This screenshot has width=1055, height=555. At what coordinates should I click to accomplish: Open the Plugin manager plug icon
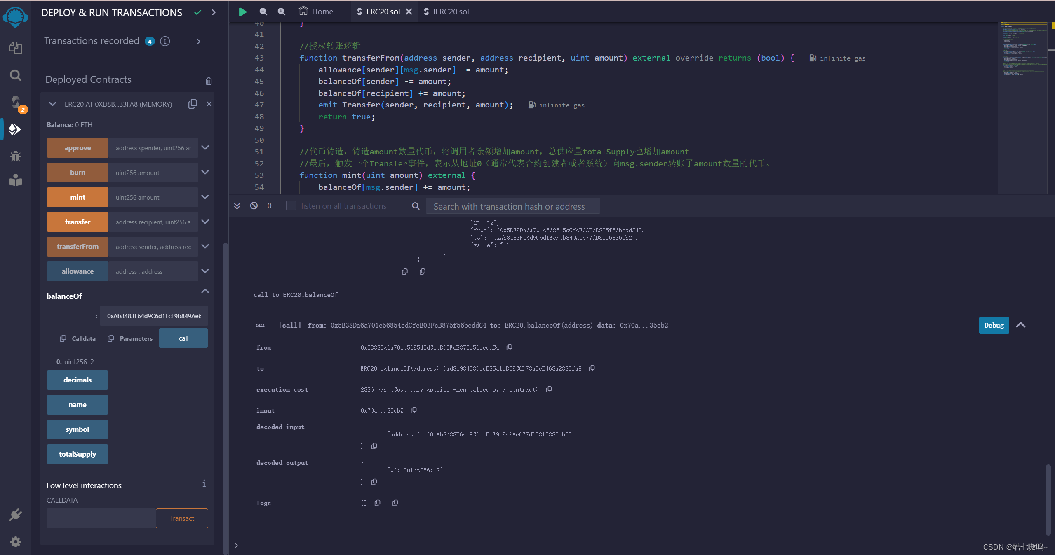pos(15,515)
